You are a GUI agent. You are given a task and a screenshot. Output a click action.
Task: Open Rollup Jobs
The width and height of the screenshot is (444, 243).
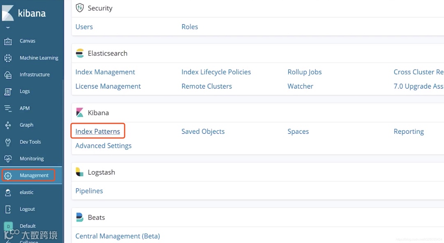pos(305,72)
